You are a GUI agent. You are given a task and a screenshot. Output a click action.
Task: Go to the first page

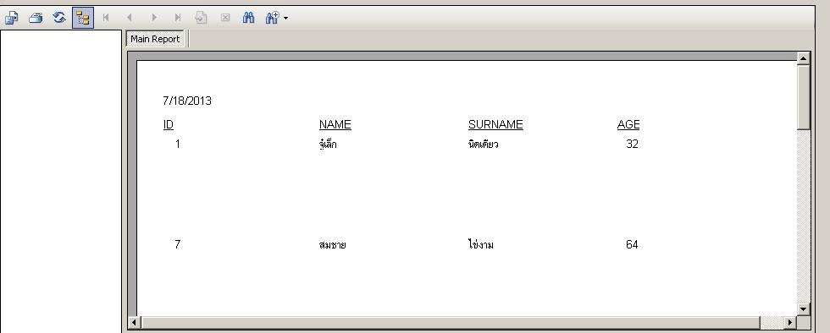click(x=106, y=18)
